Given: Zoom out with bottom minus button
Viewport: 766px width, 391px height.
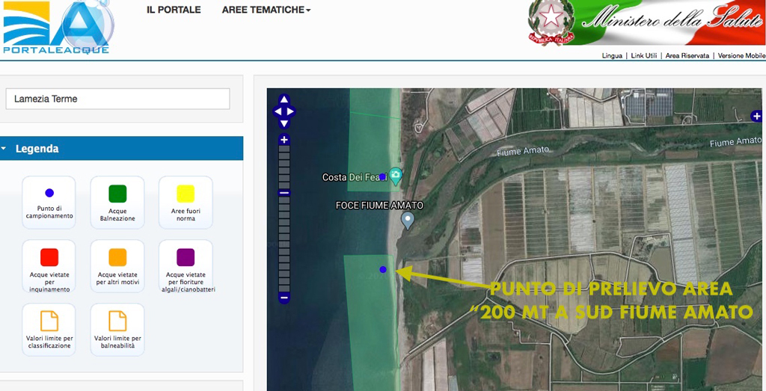Looking at the screenshot, I should (284, 298).
